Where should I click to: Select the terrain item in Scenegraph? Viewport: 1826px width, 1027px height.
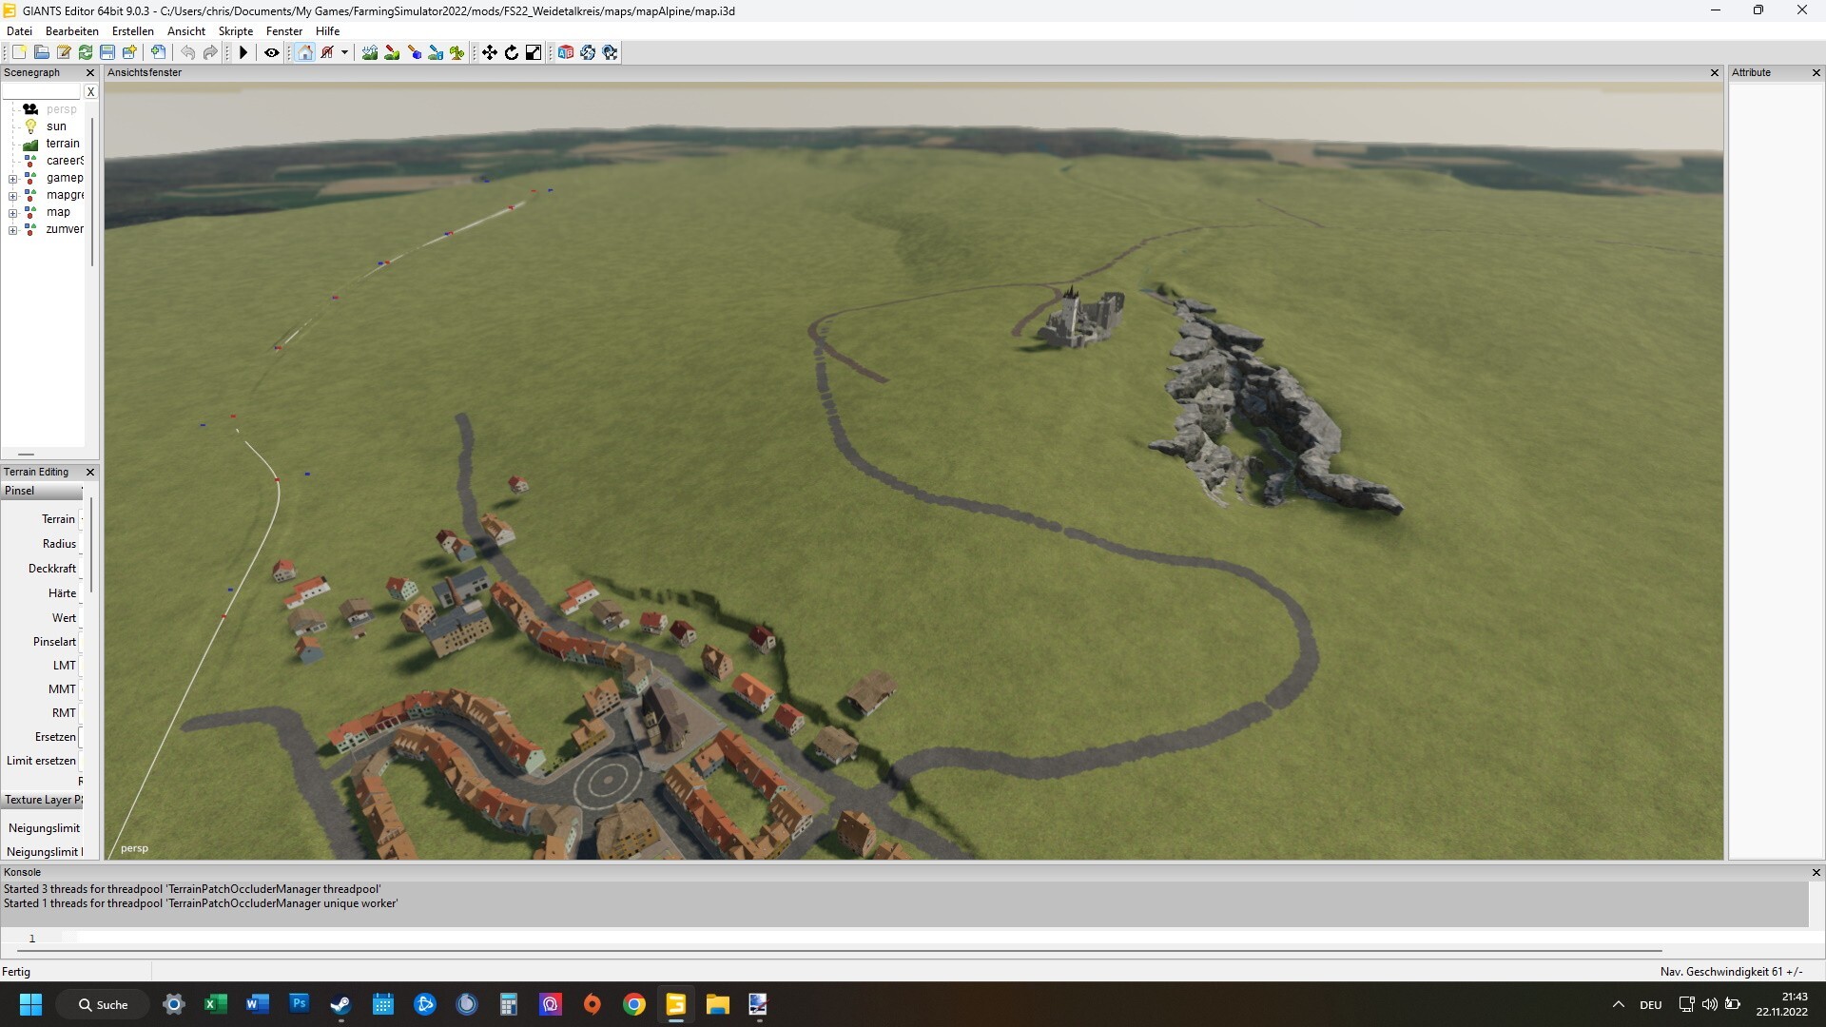click(x=63, y=144)
